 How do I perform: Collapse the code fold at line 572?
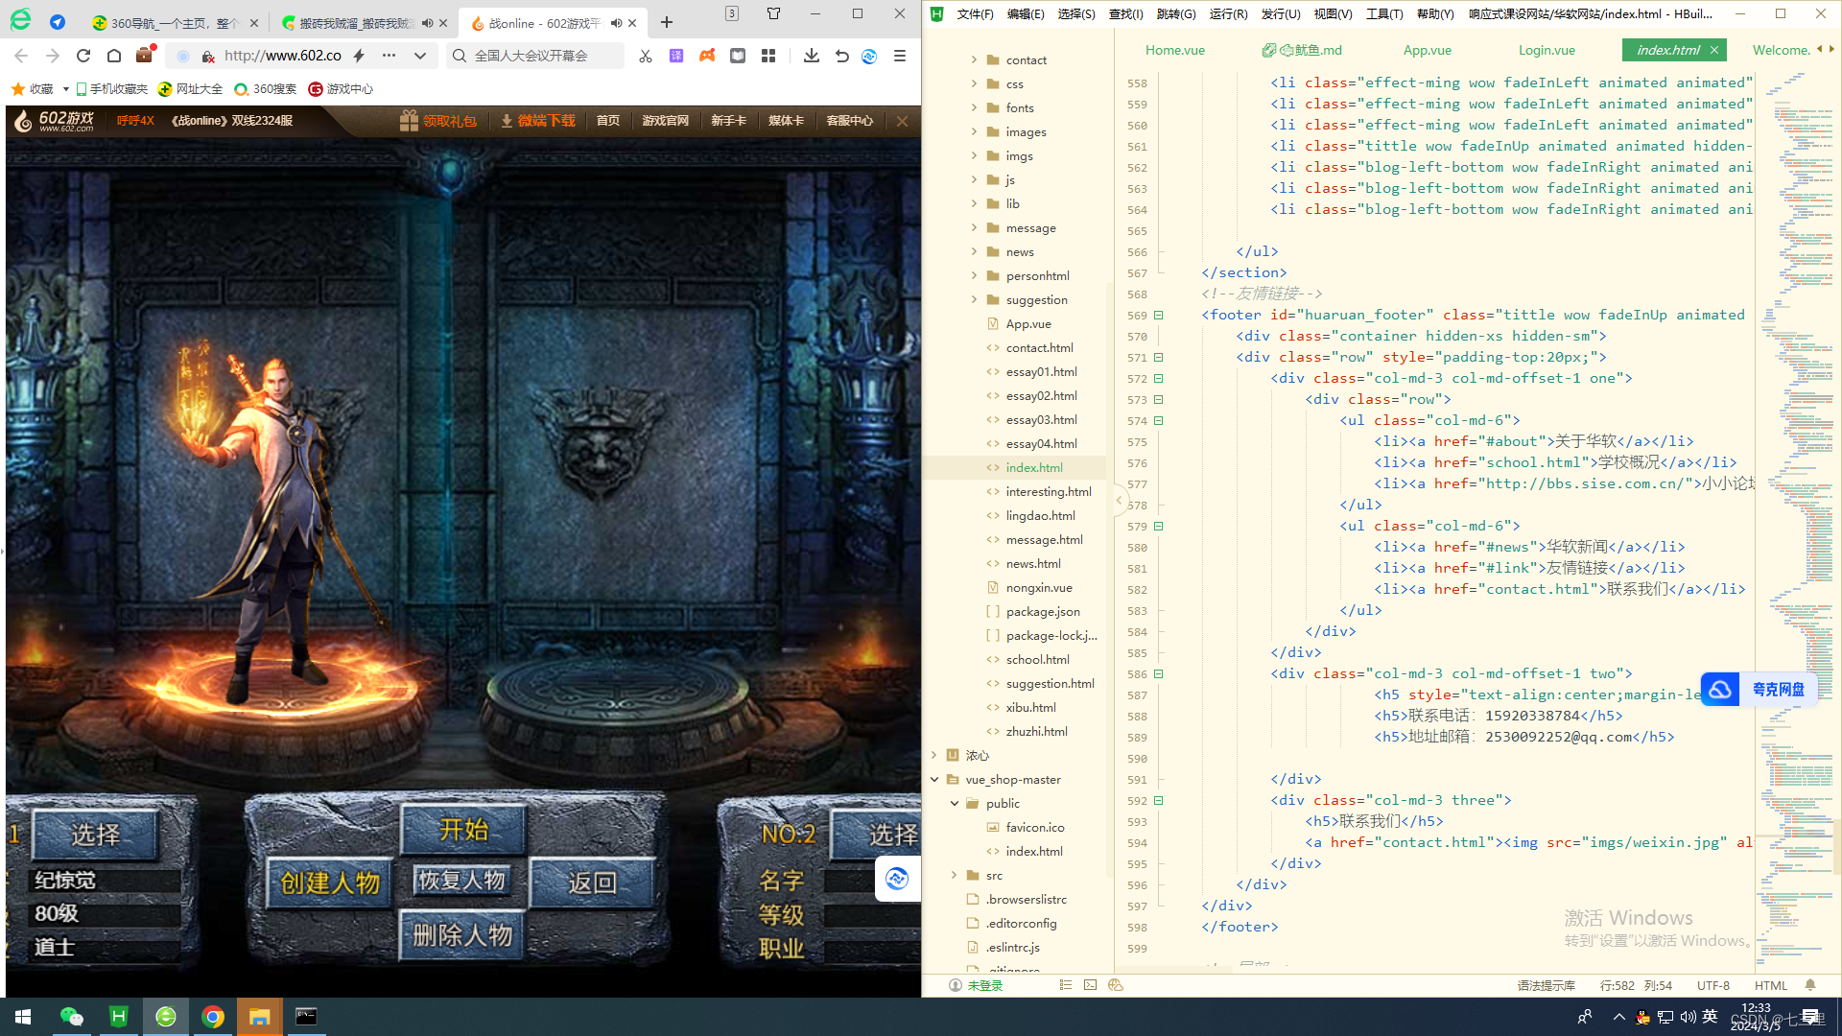pos(1159,378)
